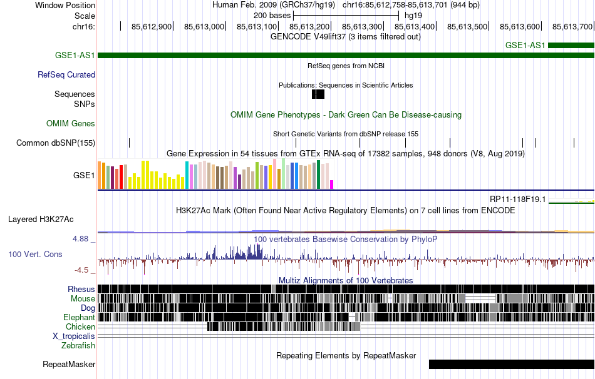Image resolution: width=595 pixels, height=379 pixels.
Task: Click the 100 Vert. Cons track label
Action: pos(35,255)
